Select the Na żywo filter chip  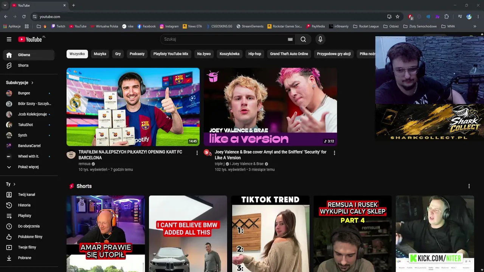tap(204, 54)
